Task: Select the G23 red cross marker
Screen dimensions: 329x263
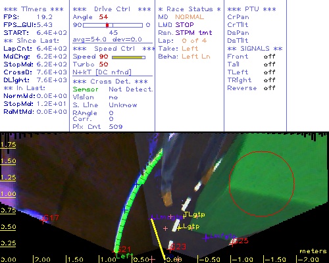Action: [x=170, y=249]
